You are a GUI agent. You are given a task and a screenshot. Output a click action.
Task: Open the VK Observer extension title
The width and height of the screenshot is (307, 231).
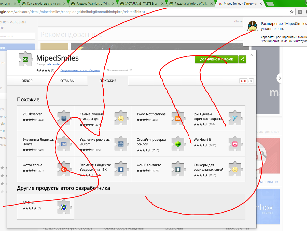[32, 114]
